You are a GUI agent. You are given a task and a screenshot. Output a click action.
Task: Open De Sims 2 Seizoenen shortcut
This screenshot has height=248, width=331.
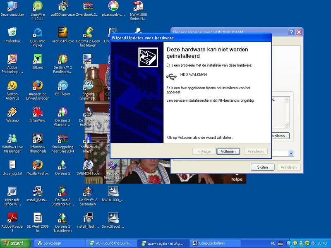[x=88, y=196]
